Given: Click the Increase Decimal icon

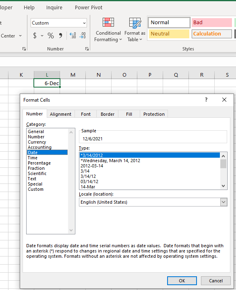Looking at the screenshot, I should point(73,35).
